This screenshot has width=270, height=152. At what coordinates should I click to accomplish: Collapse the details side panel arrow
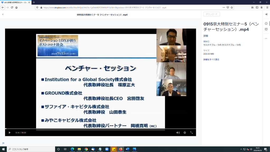266,14
